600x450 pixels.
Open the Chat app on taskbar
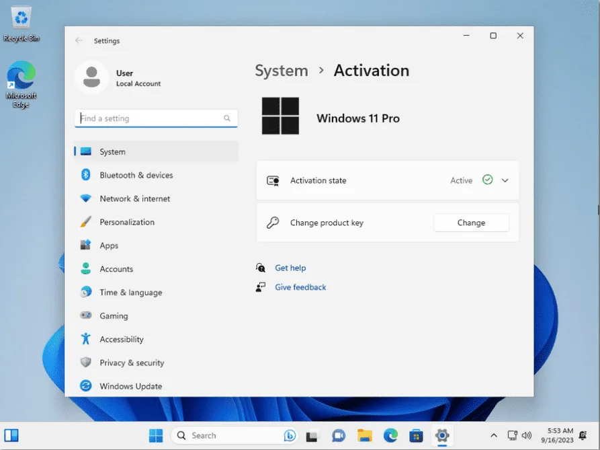(338, 435)
